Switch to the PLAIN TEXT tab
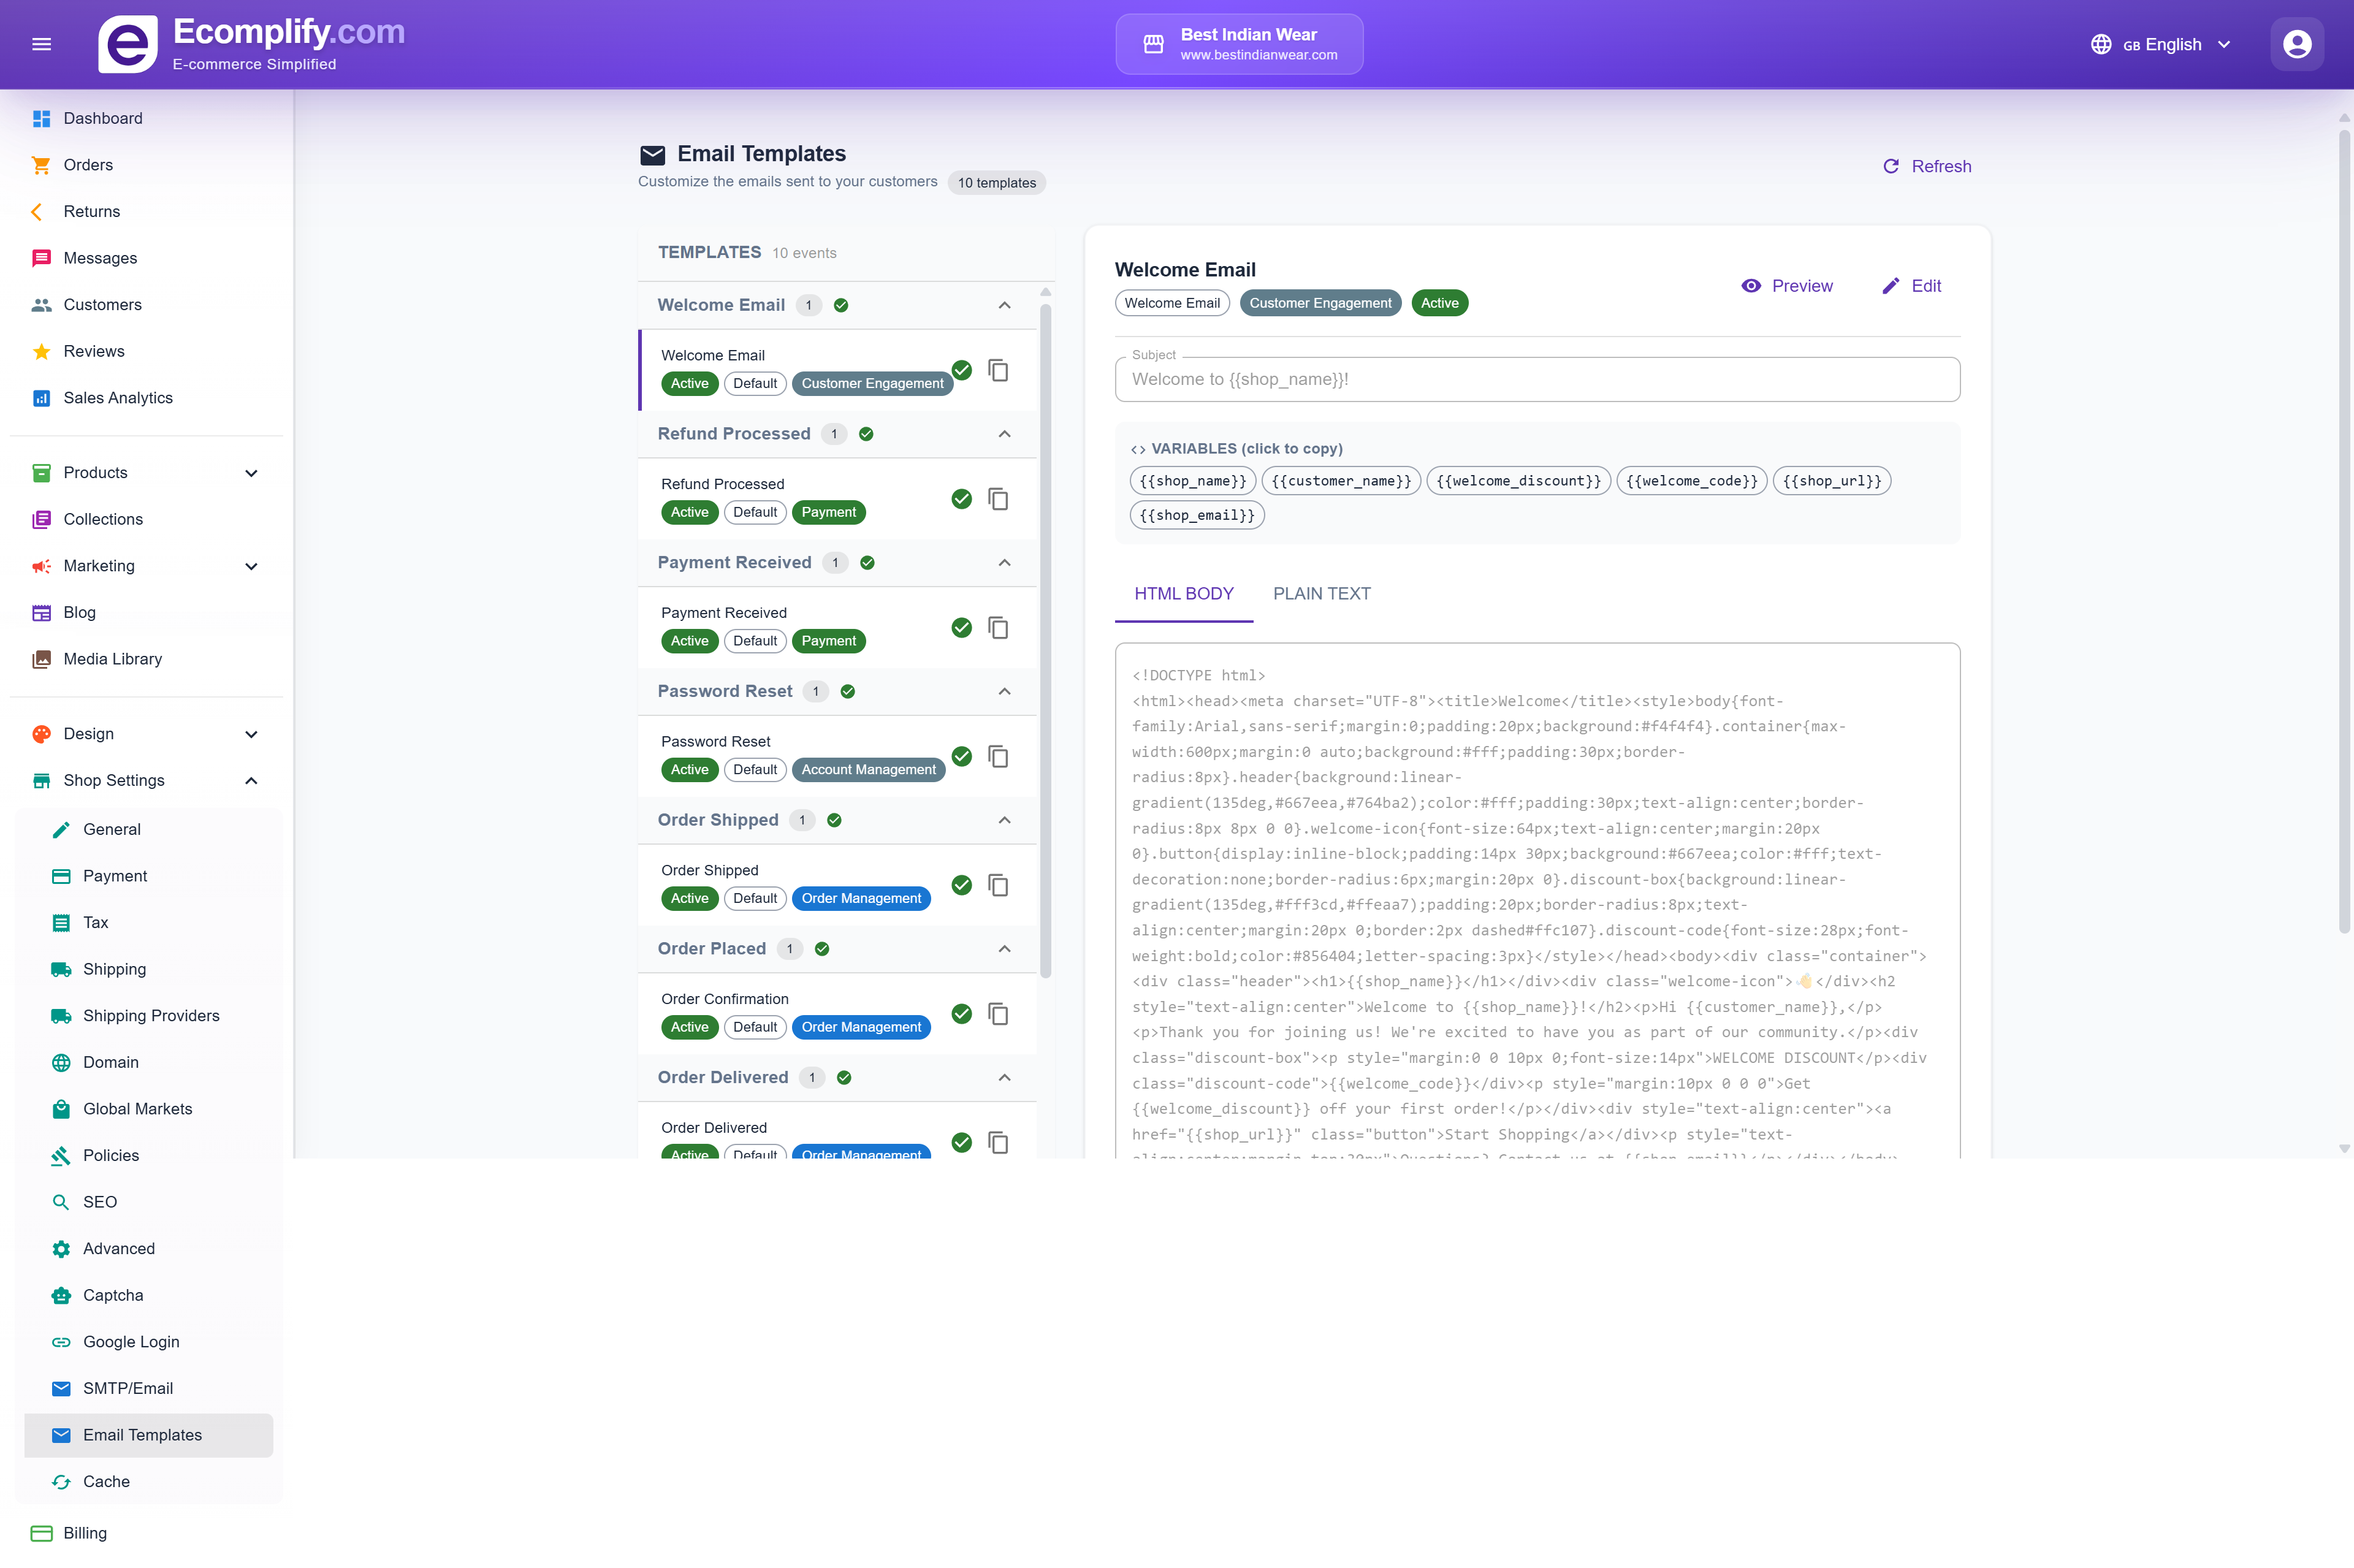Screen dimensions: 2354x1568 (x=1322, y=594)
